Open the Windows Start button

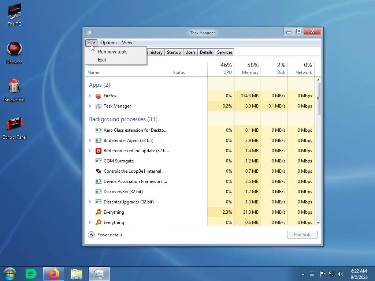[x=10, y=274]
